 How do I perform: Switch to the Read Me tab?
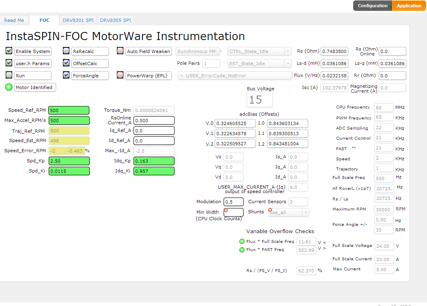click(14, 20)
